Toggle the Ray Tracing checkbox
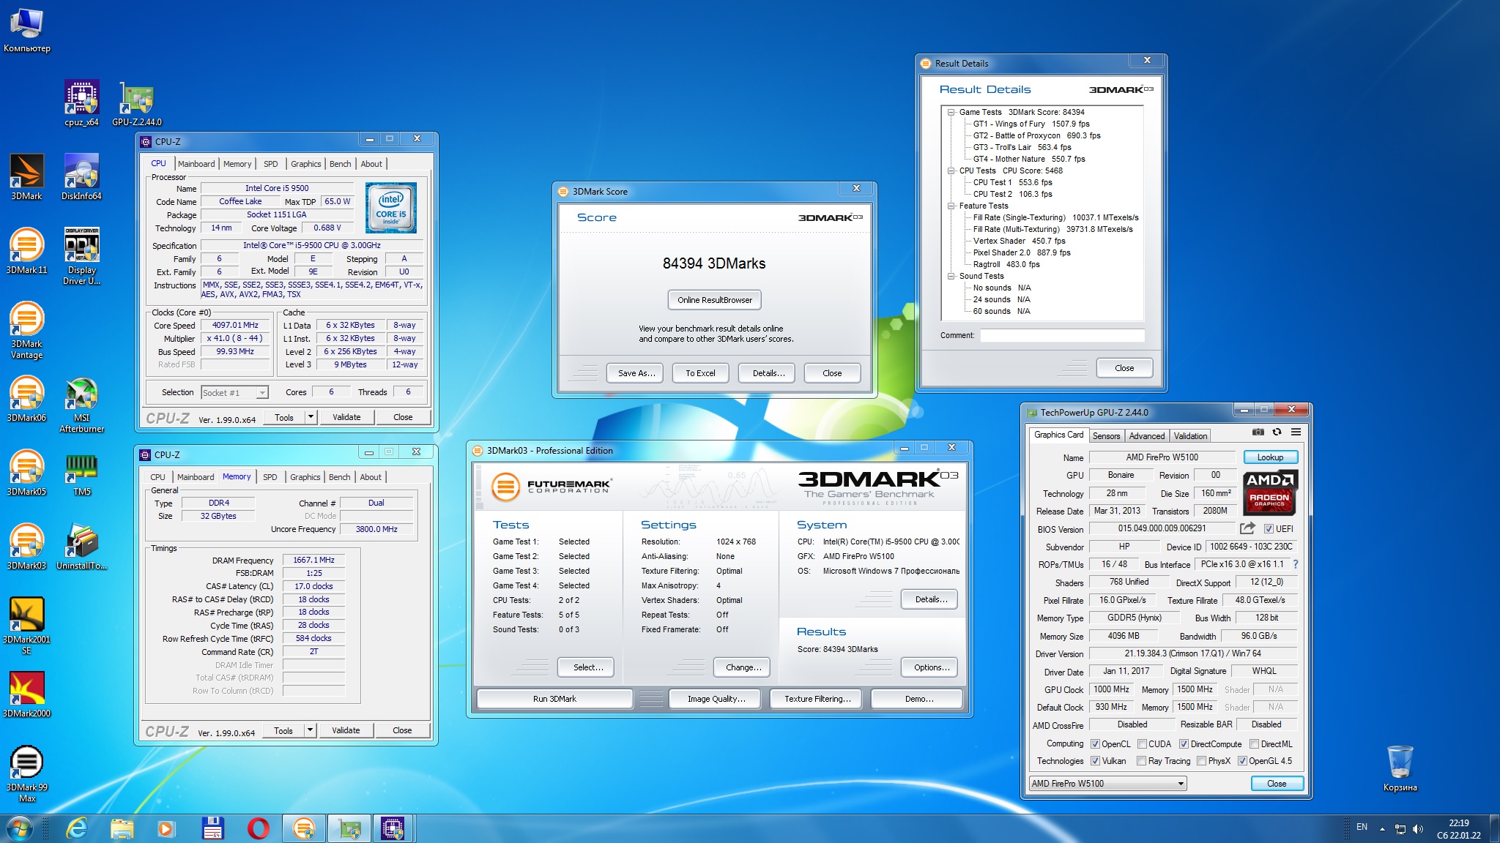Screen dimensions: 1500x843 coord(1142,761)
